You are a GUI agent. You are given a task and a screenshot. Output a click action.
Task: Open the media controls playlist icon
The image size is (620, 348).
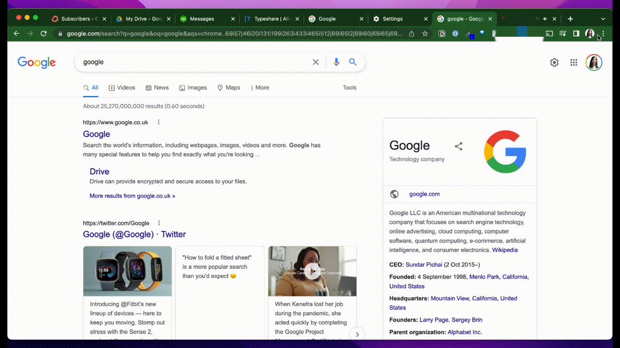point(563,34)
